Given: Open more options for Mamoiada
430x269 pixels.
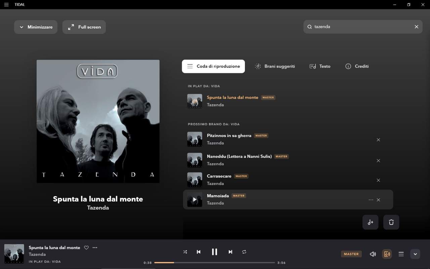Looking at the screenshot, I should (371, 200).
